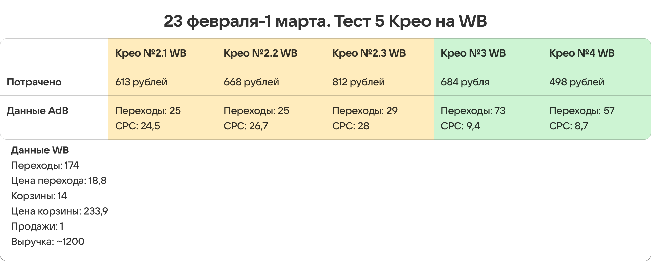This screenshot has width=651, height=261.
Task: Click the "Потрачено" row label
Action: (34, 82)
